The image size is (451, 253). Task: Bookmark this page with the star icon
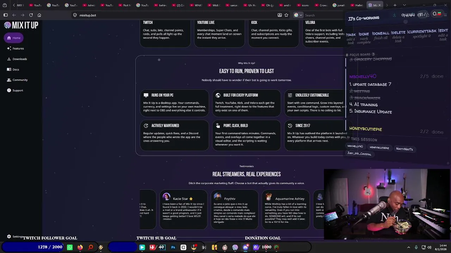[286, 15]
